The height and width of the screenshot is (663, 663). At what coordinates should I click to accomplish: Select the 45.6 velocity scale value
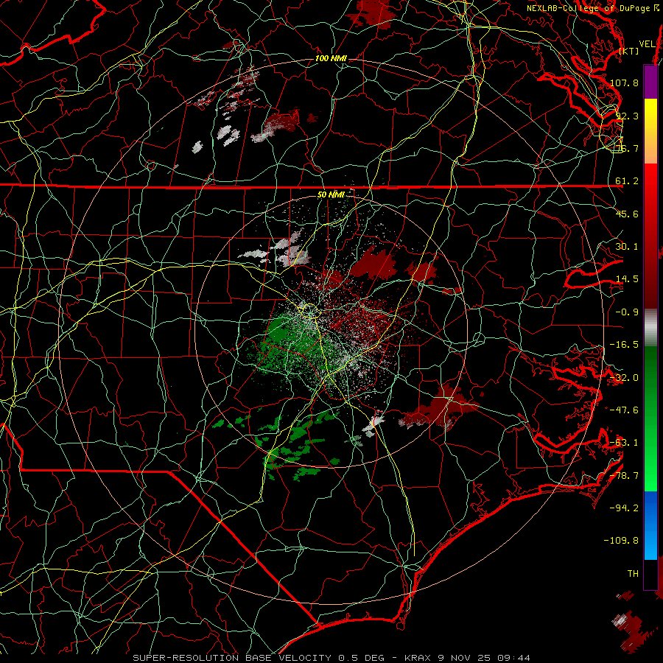click(627, 214)
